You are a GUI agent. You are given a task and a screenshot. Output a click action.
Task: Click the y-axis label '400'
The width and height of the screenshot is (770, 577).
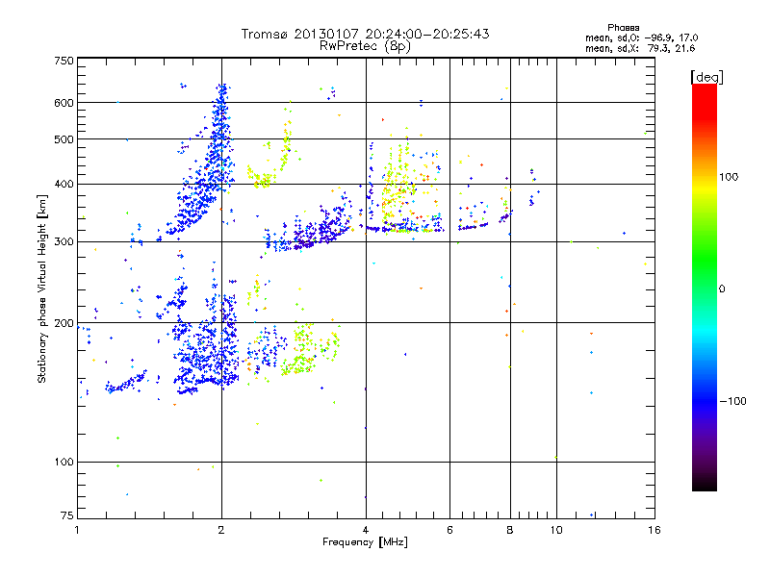tap(64, 185)
